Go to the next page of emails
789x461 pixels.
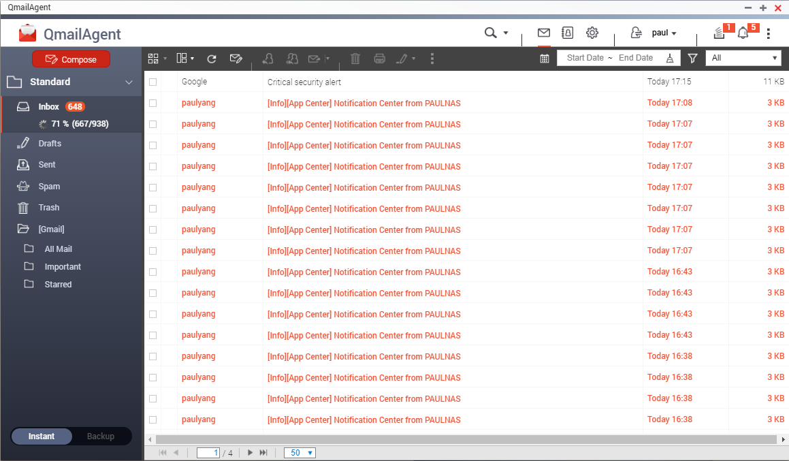[251, 453]
